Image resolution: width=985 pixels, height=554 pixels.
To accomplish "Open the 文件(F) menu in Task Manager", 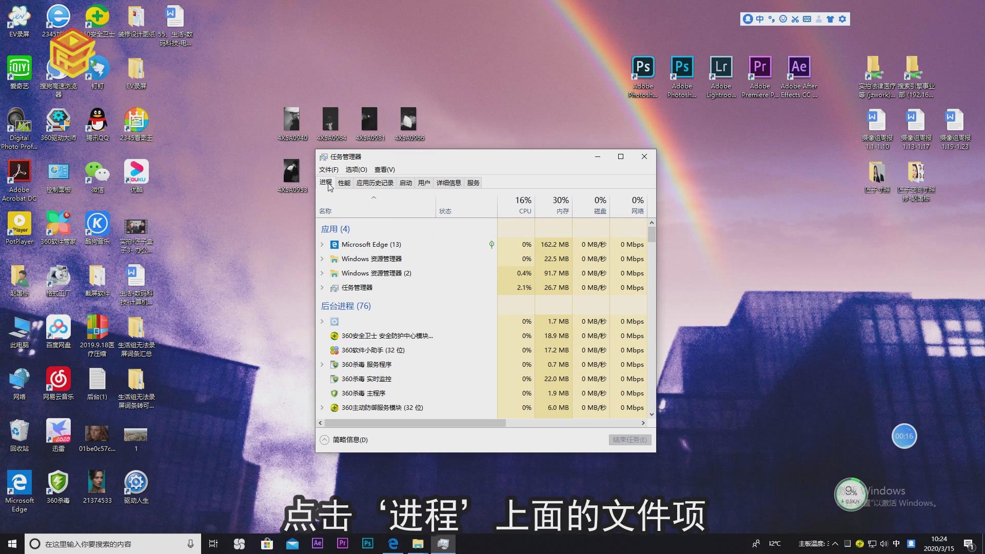I will [328, 169].
